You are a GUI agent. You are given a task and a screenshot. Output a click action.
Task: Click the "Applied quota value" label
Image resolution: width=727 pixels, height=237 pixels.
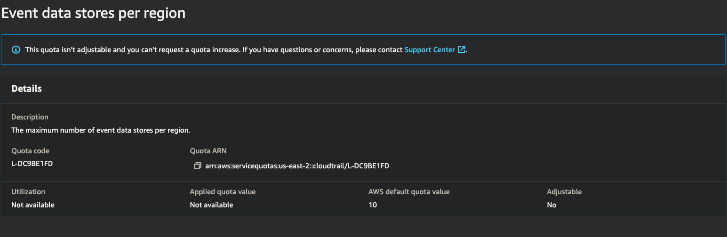click(x=223, y=192)
